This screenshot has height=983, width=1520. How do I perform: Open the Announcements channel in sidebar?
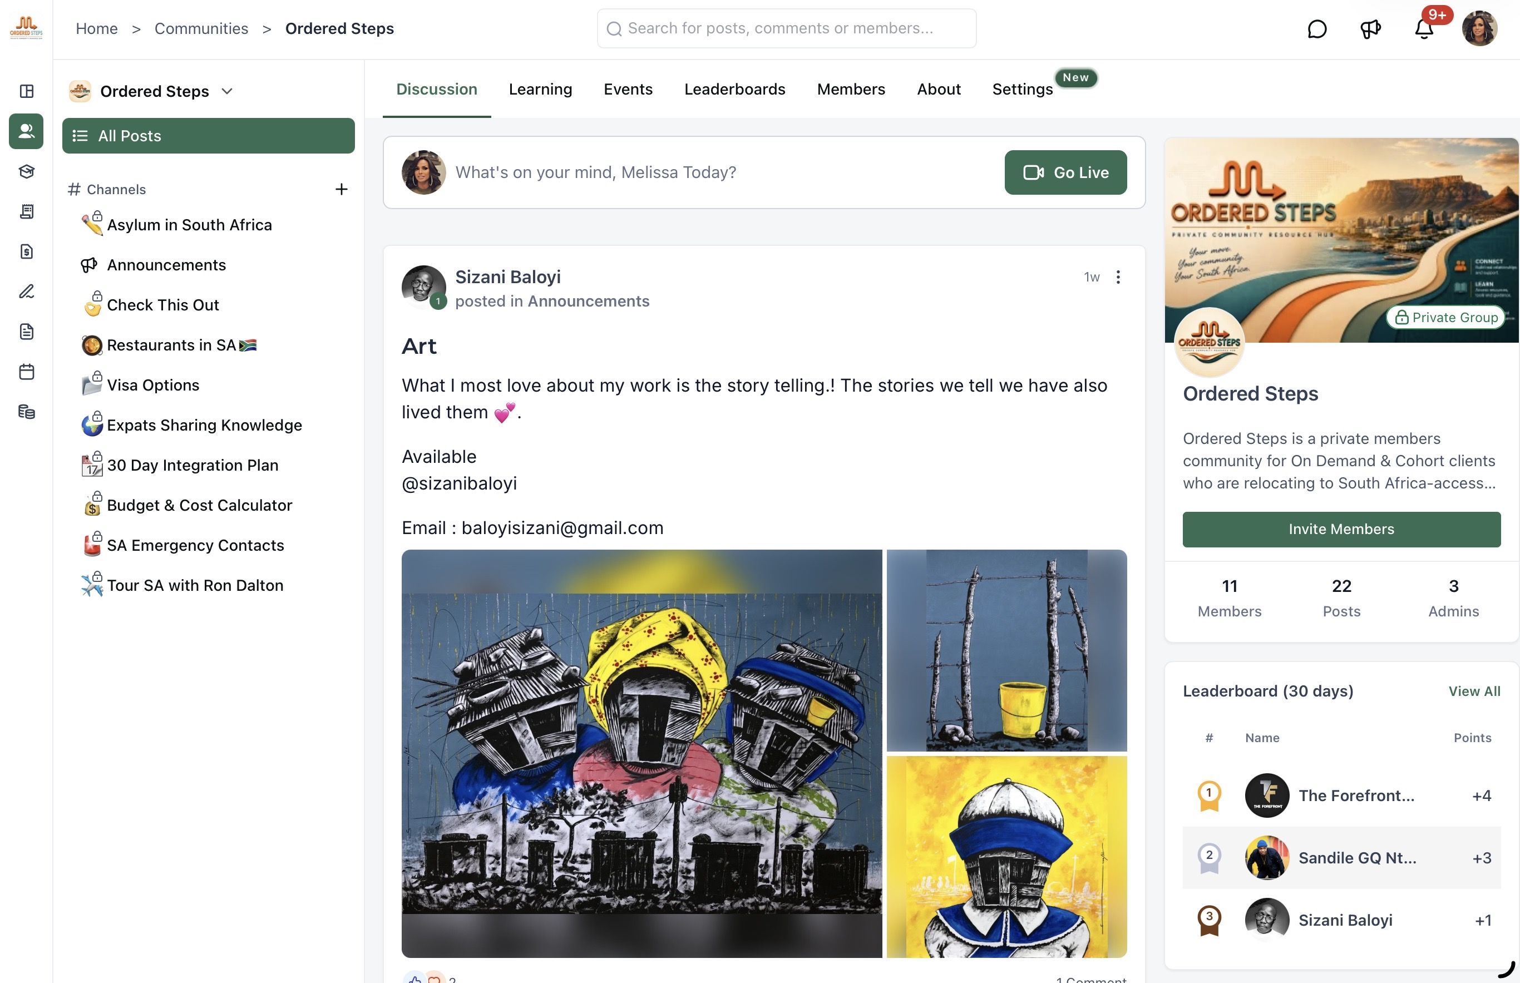166,265
